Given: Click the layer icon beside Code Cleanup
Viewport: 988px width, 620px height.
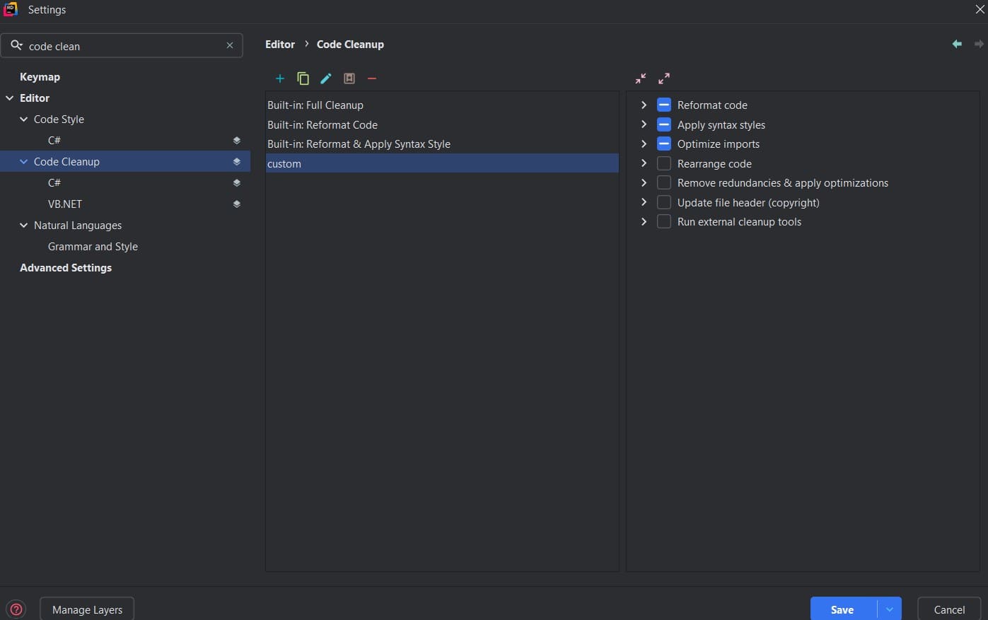Looking at the screenshot, I should point(237,162).
